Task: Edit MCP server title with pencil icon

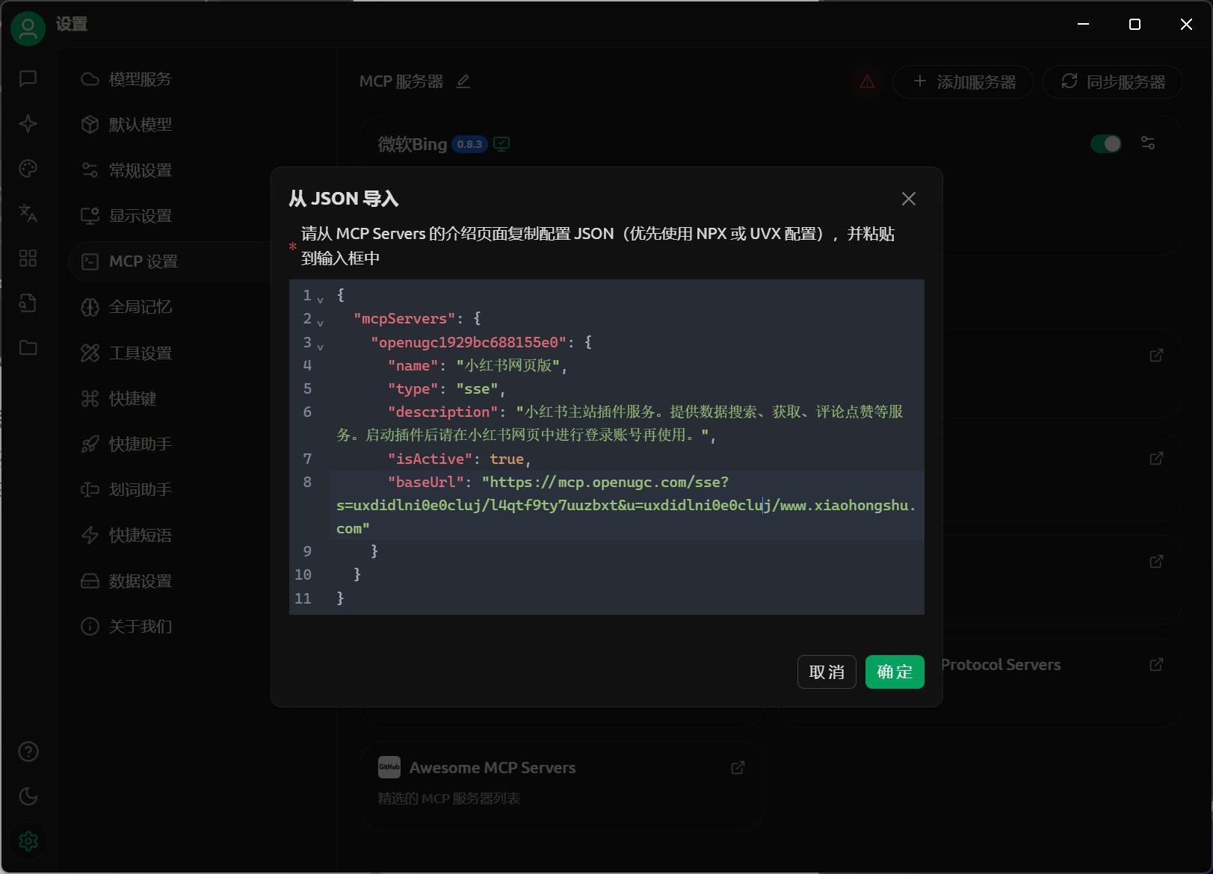Action: click(x=463, y=81)
